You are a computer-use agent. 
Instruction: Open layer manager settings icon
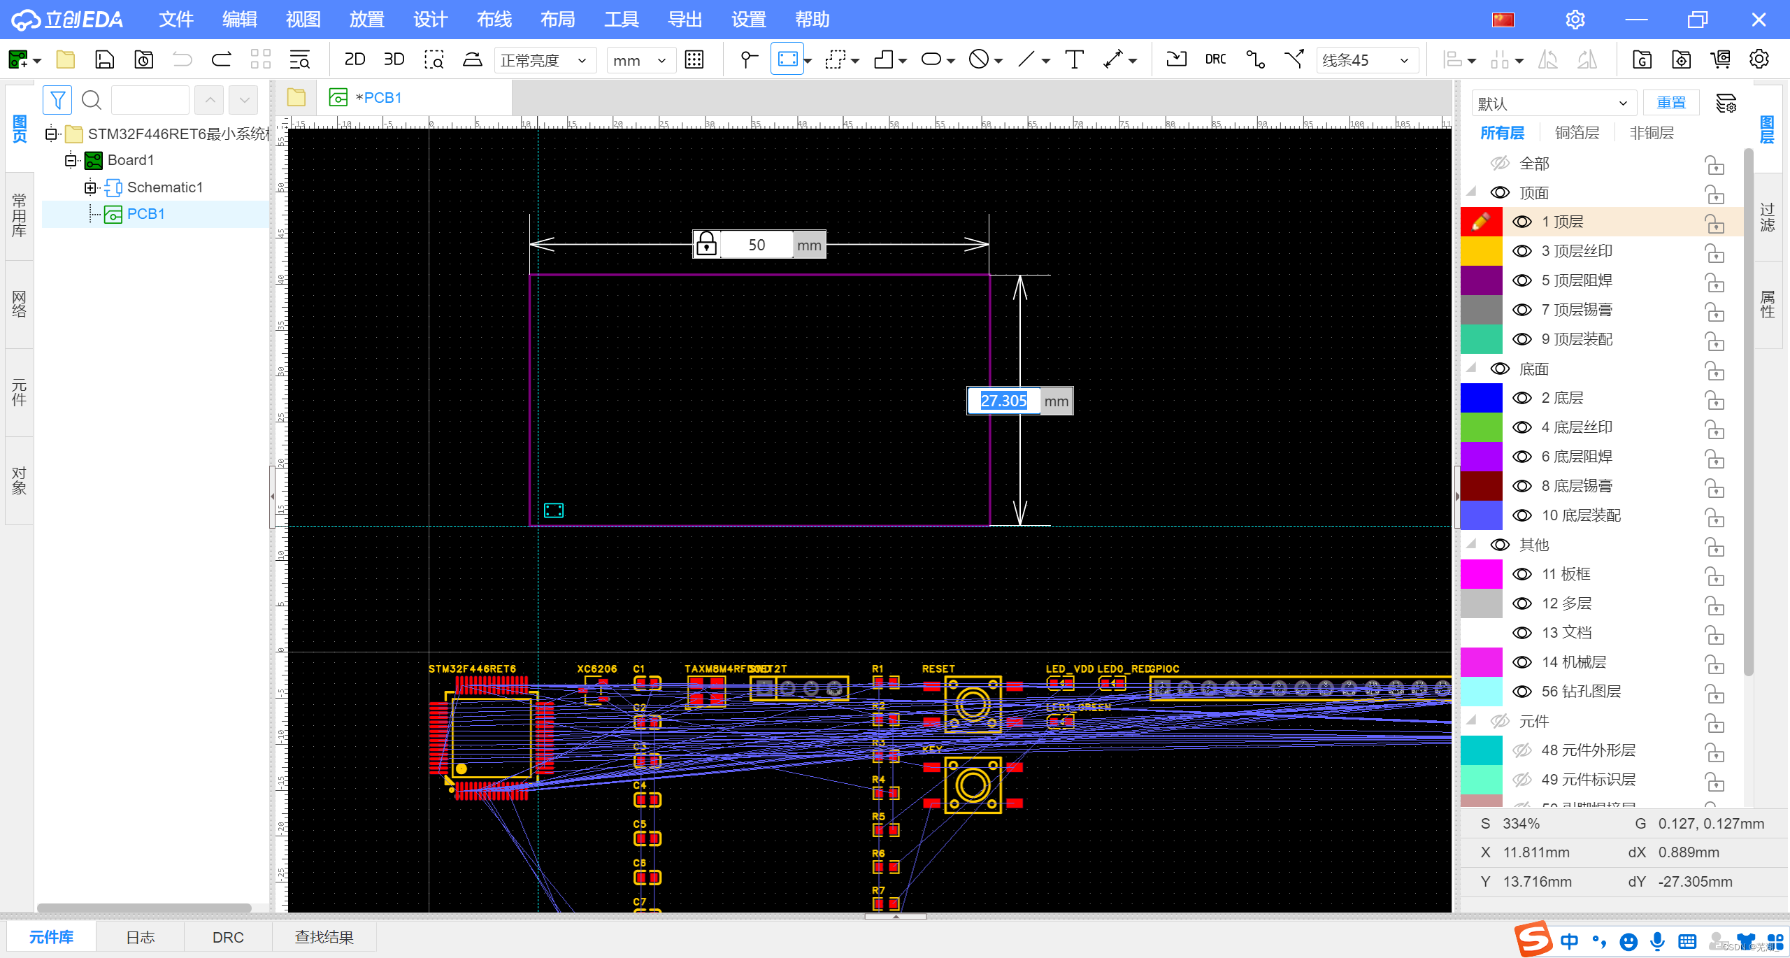[x=1726, y=103]
